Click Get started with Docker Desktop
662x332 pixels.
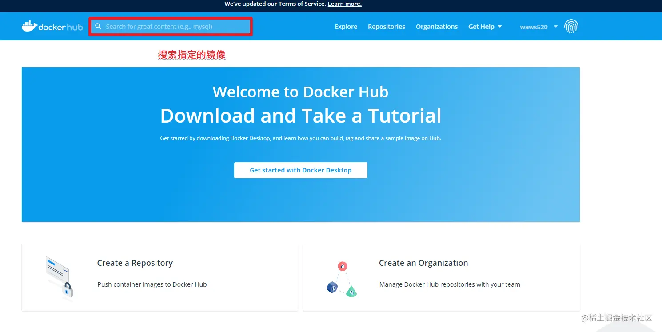coord(301,170)
